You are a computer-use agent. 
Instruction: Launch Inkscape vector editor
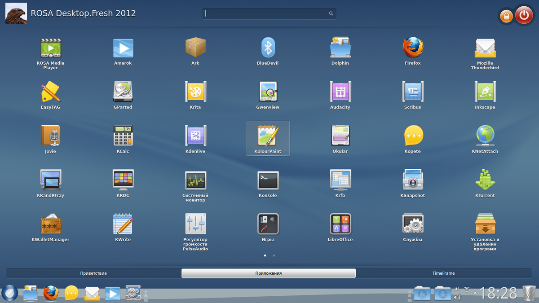[485, 95]
